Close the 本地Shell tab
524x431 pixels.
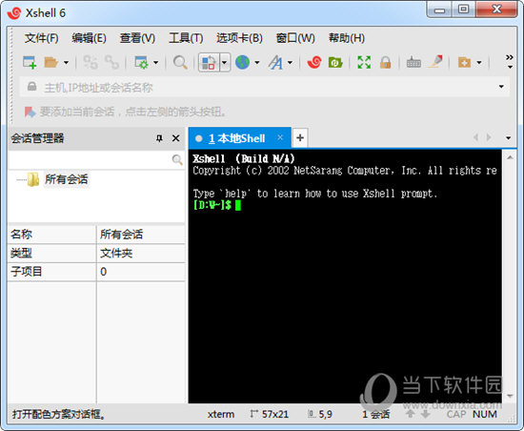[280, 137]
